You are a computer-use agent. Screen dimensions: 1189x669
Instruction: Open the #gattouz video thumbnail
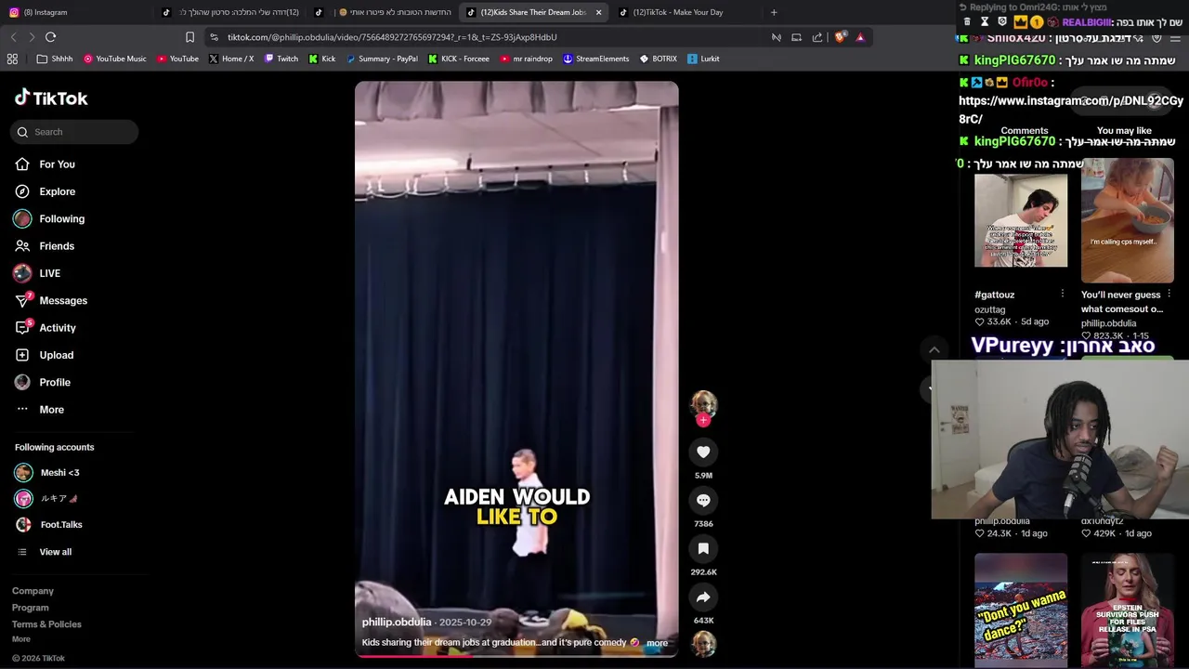(1021, 220)
